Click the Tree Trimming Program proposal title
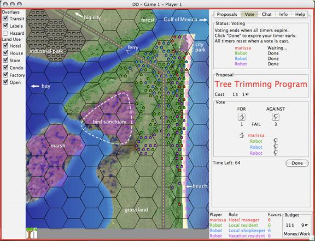The height and width of the screenshot is (241, 315). (261, 84)
